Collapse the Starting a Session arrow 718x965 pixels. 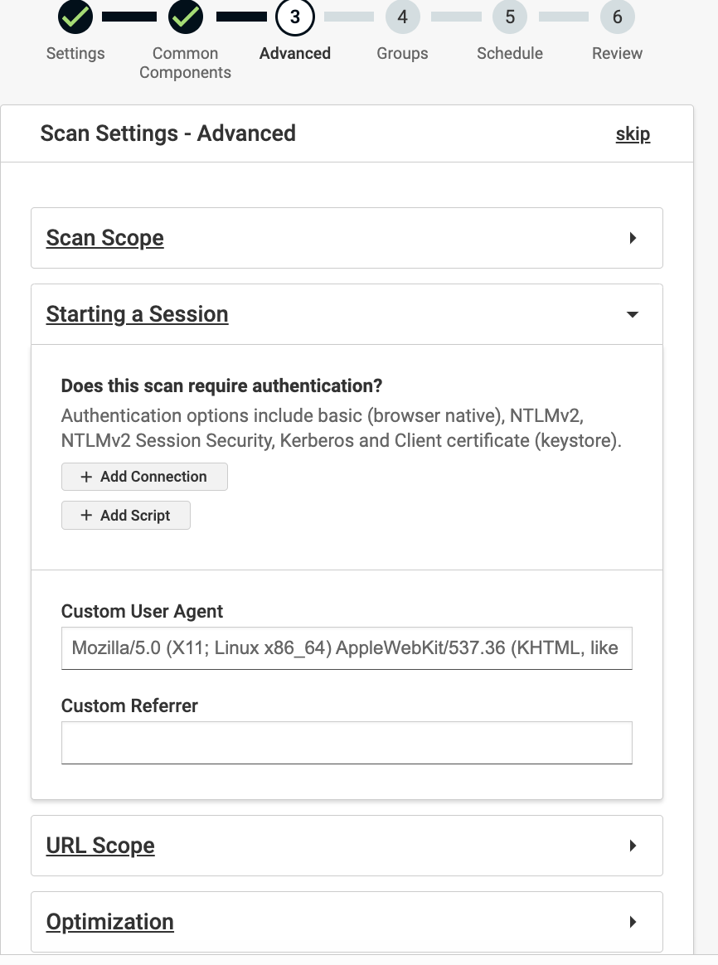click(633, 315)
